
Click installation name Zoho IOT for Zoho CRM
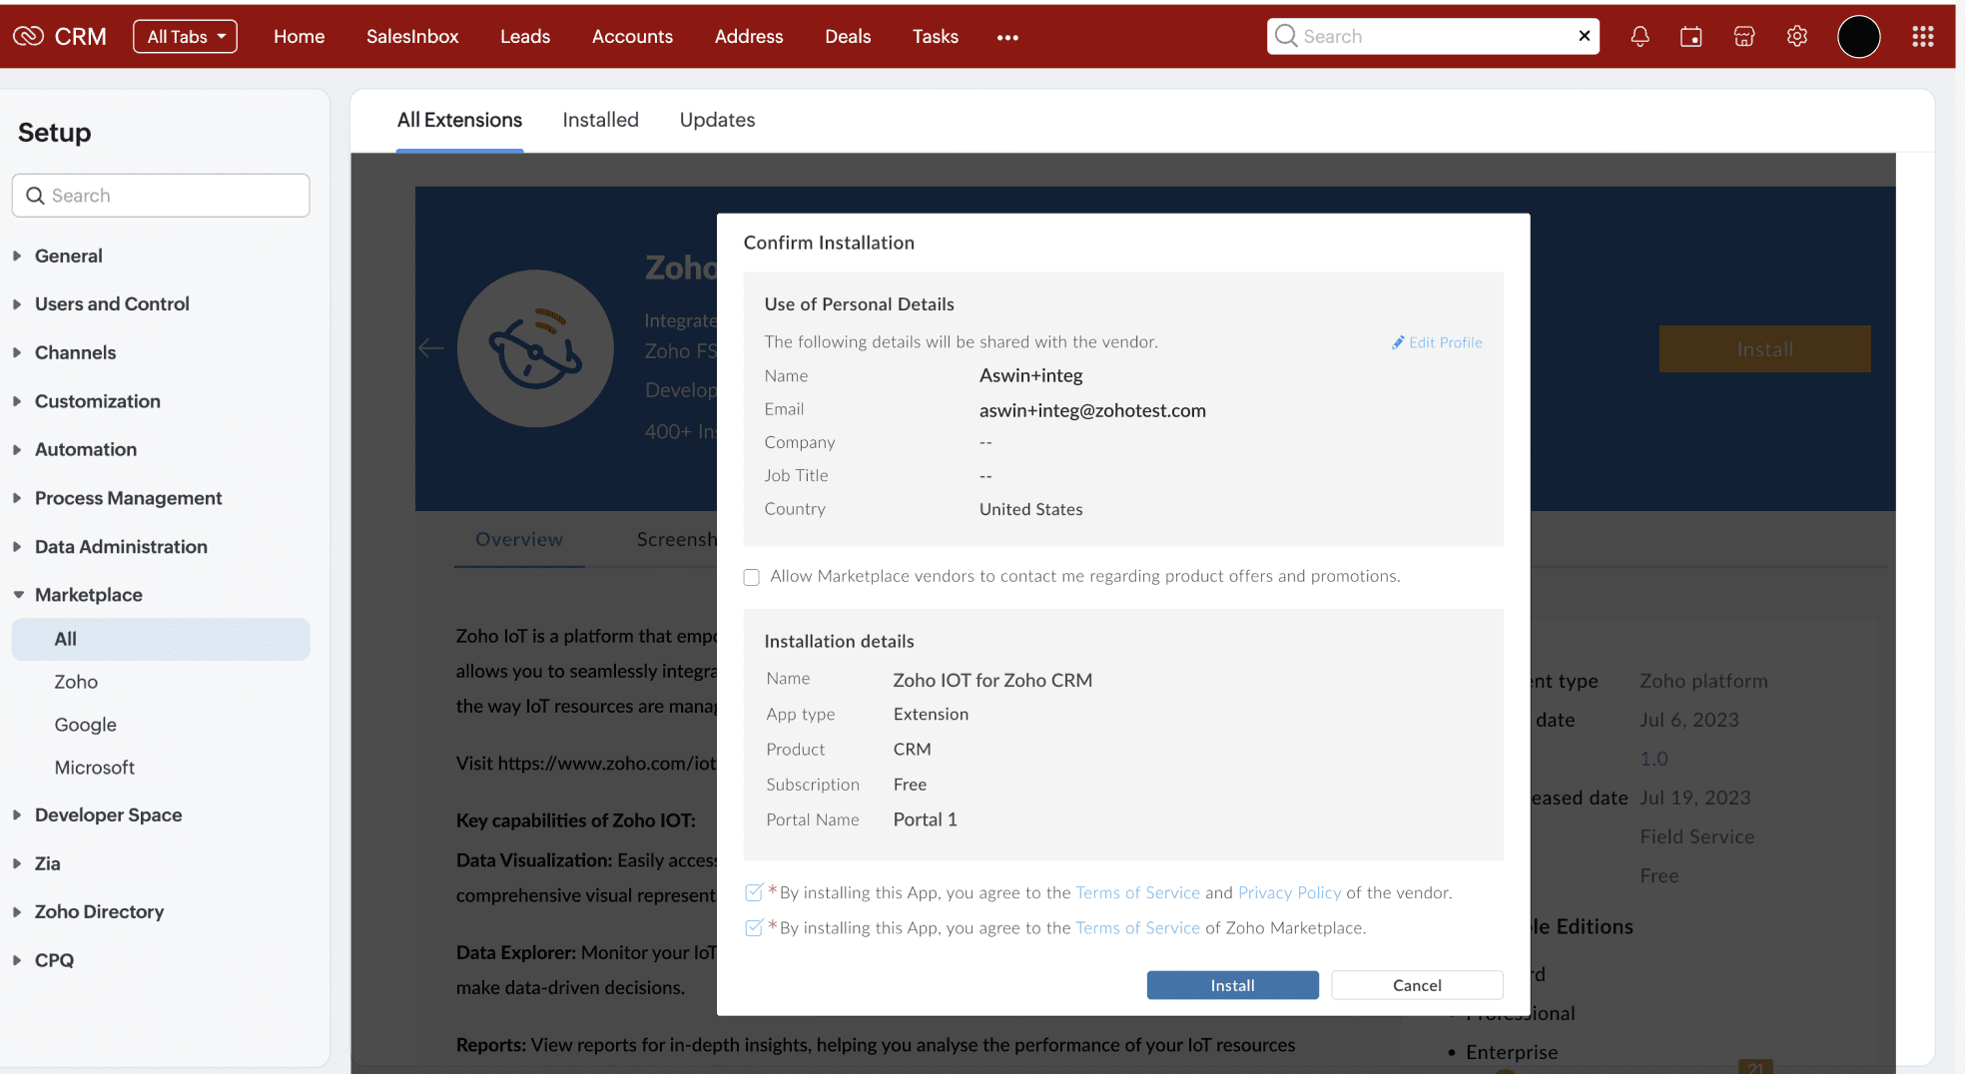[x=992, y=680]
